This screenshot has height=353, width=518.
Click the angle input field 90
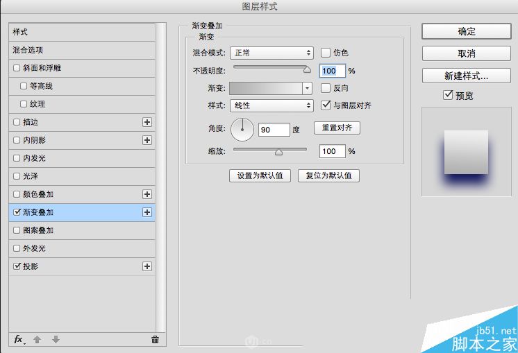[274, 130]
